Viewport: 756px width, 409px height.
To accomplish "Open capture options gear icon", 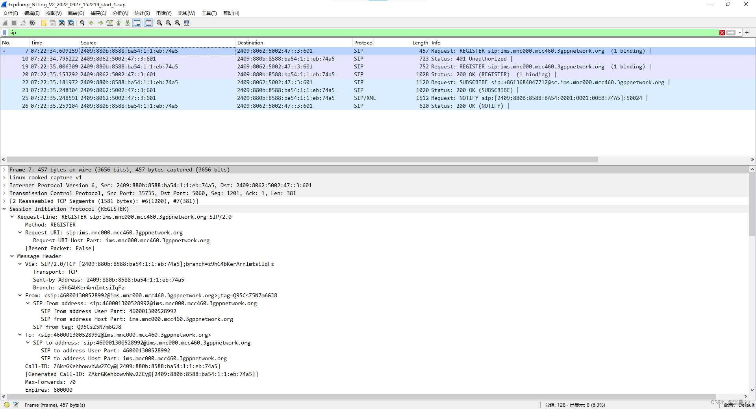I will click(32, 23).
